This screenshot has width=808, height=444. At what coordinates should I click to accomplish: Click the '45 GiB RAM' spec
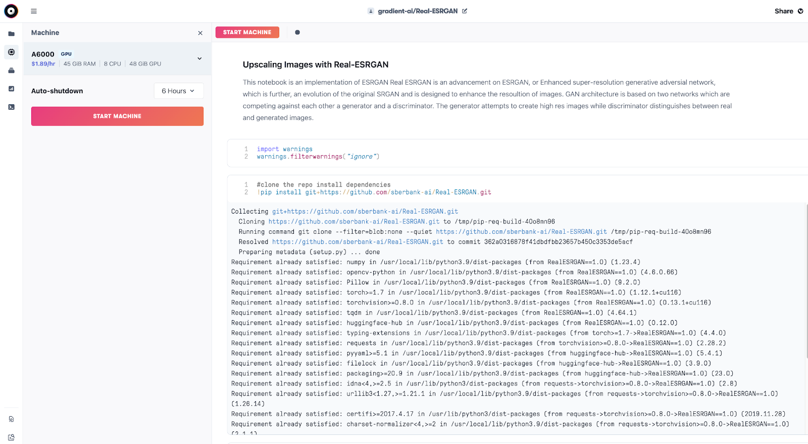tap(80, 64)
